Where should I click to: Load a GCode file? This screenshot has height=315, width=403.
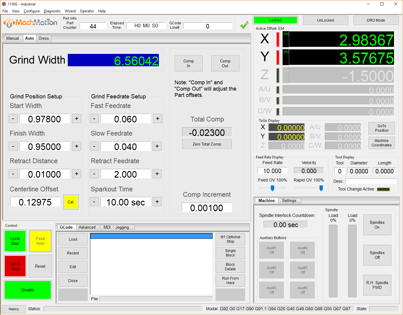point(73,239)
